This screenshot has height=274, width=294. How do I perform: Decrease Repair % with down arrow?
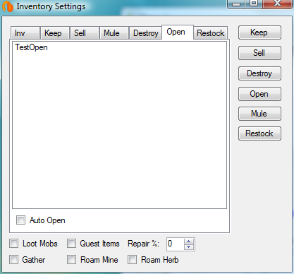coord(189,247)
